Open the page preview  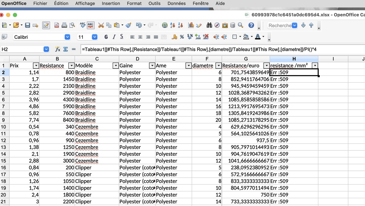pos(72,25)
